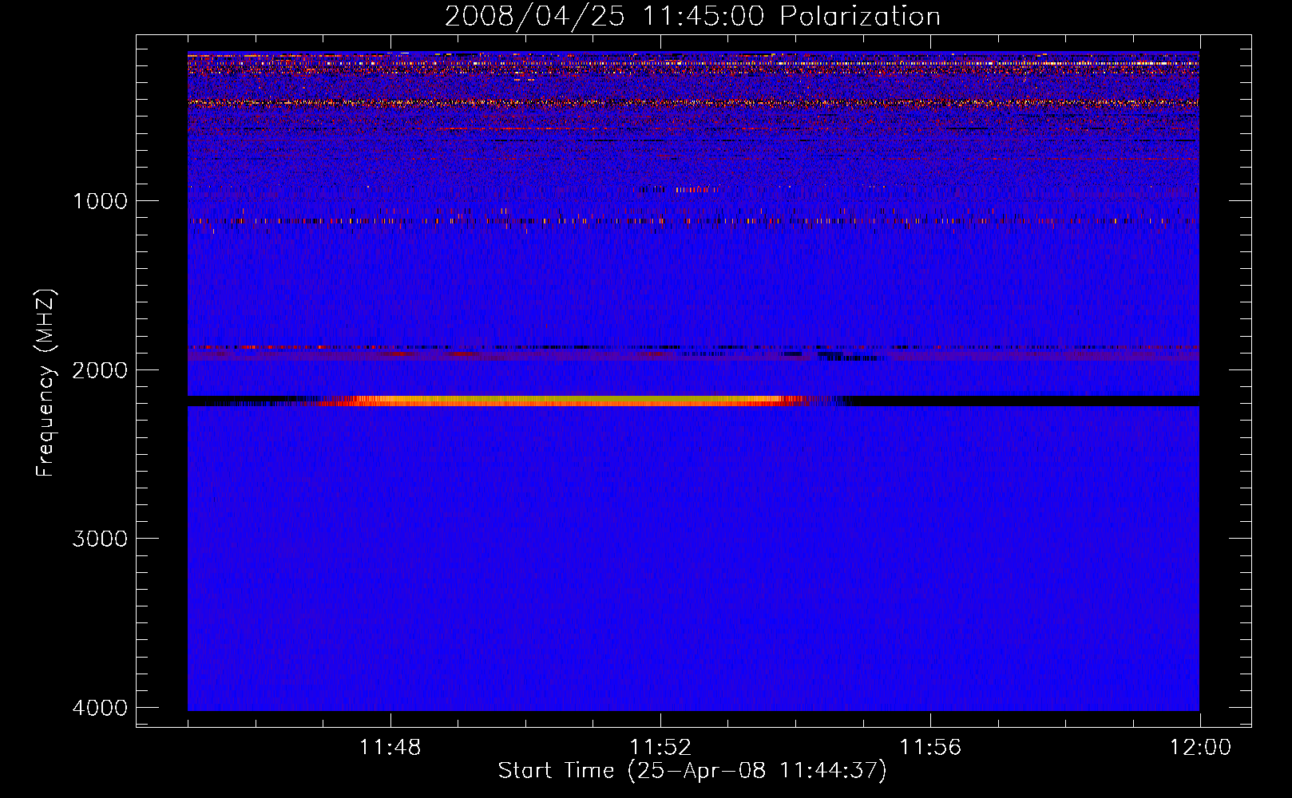This screenshot has height=798, width=1292.
Task: Click the black band right of the orange burst
Action: coord(1022,401)
